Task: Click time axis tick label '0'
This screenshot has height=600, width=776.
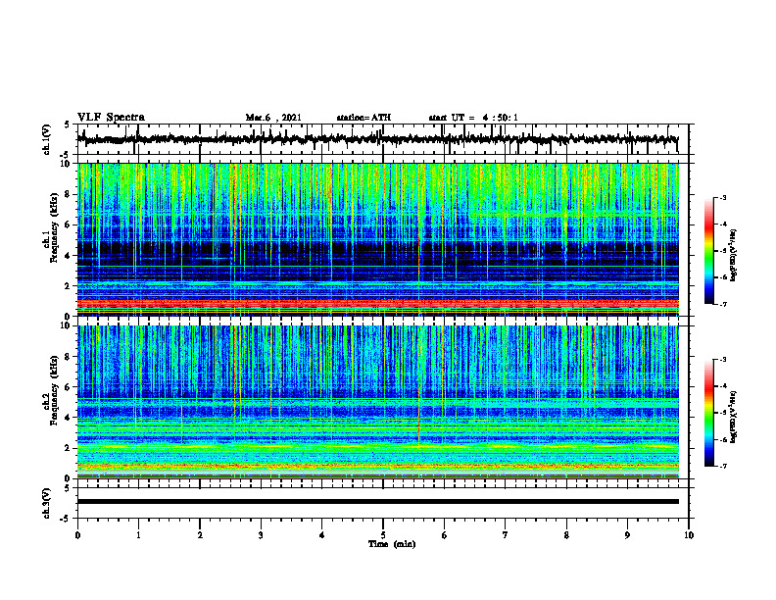Action: pyautogui.click(x=77, y=534)
